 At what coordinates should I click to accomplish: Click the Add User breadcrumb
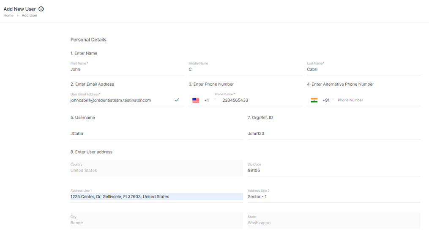30,16
